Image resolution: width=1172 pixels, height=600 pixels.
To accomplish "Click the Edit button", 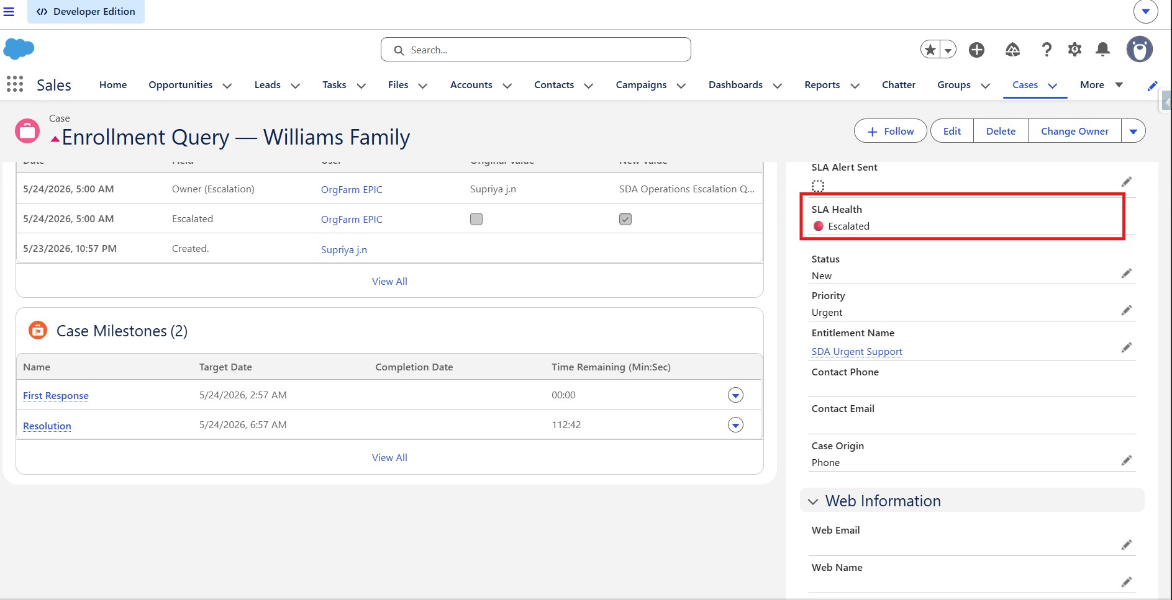I will coord(952,131).
